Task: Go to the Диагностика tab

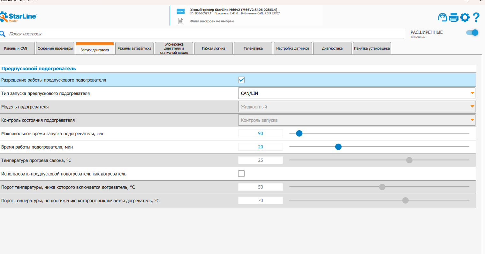Action: [x=332, y=49]
